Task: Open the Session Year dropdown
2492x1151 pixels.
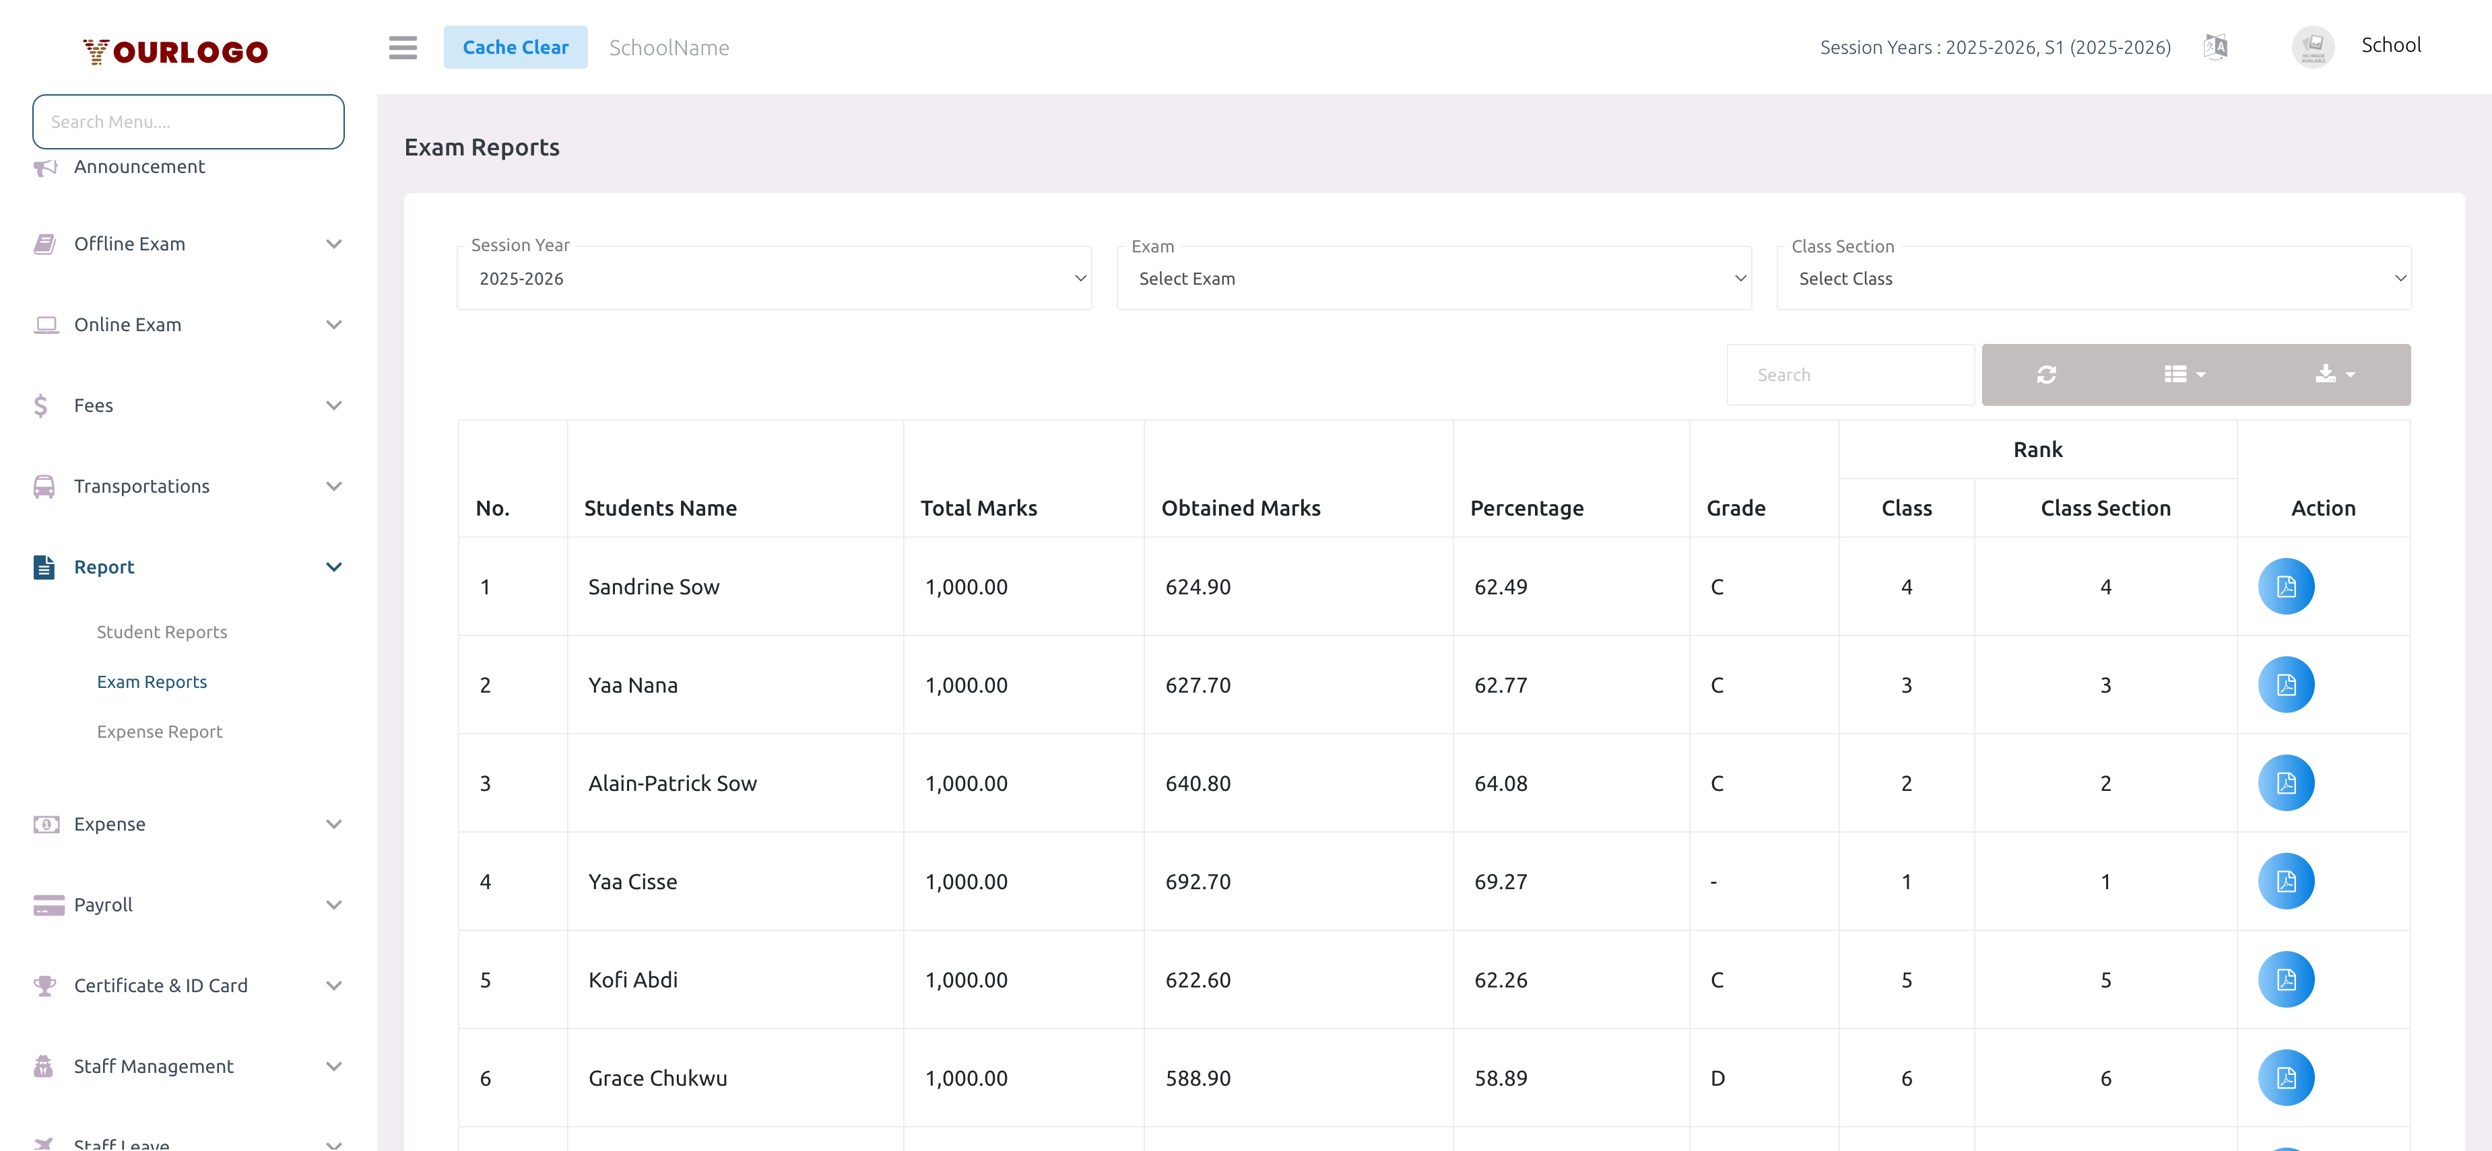Action: pos(774,279)
